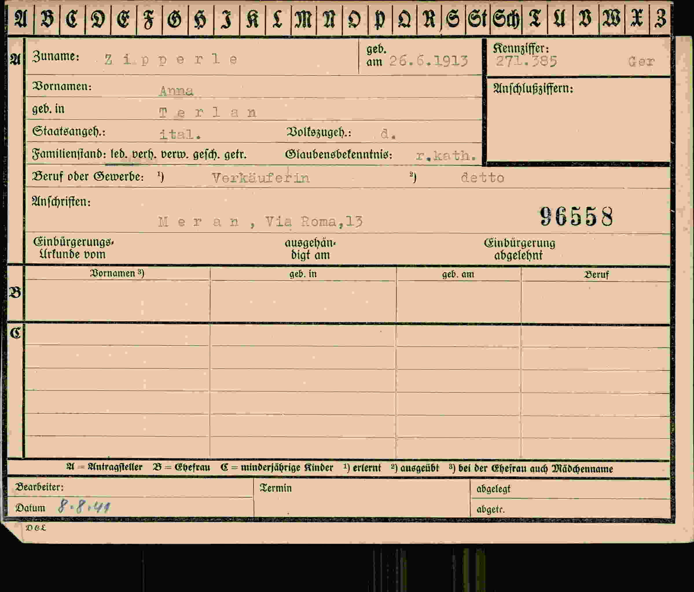Click the typed code 'Ger'
The height and width of the screenshot is (592, 694).
click(x=641, y=62)
